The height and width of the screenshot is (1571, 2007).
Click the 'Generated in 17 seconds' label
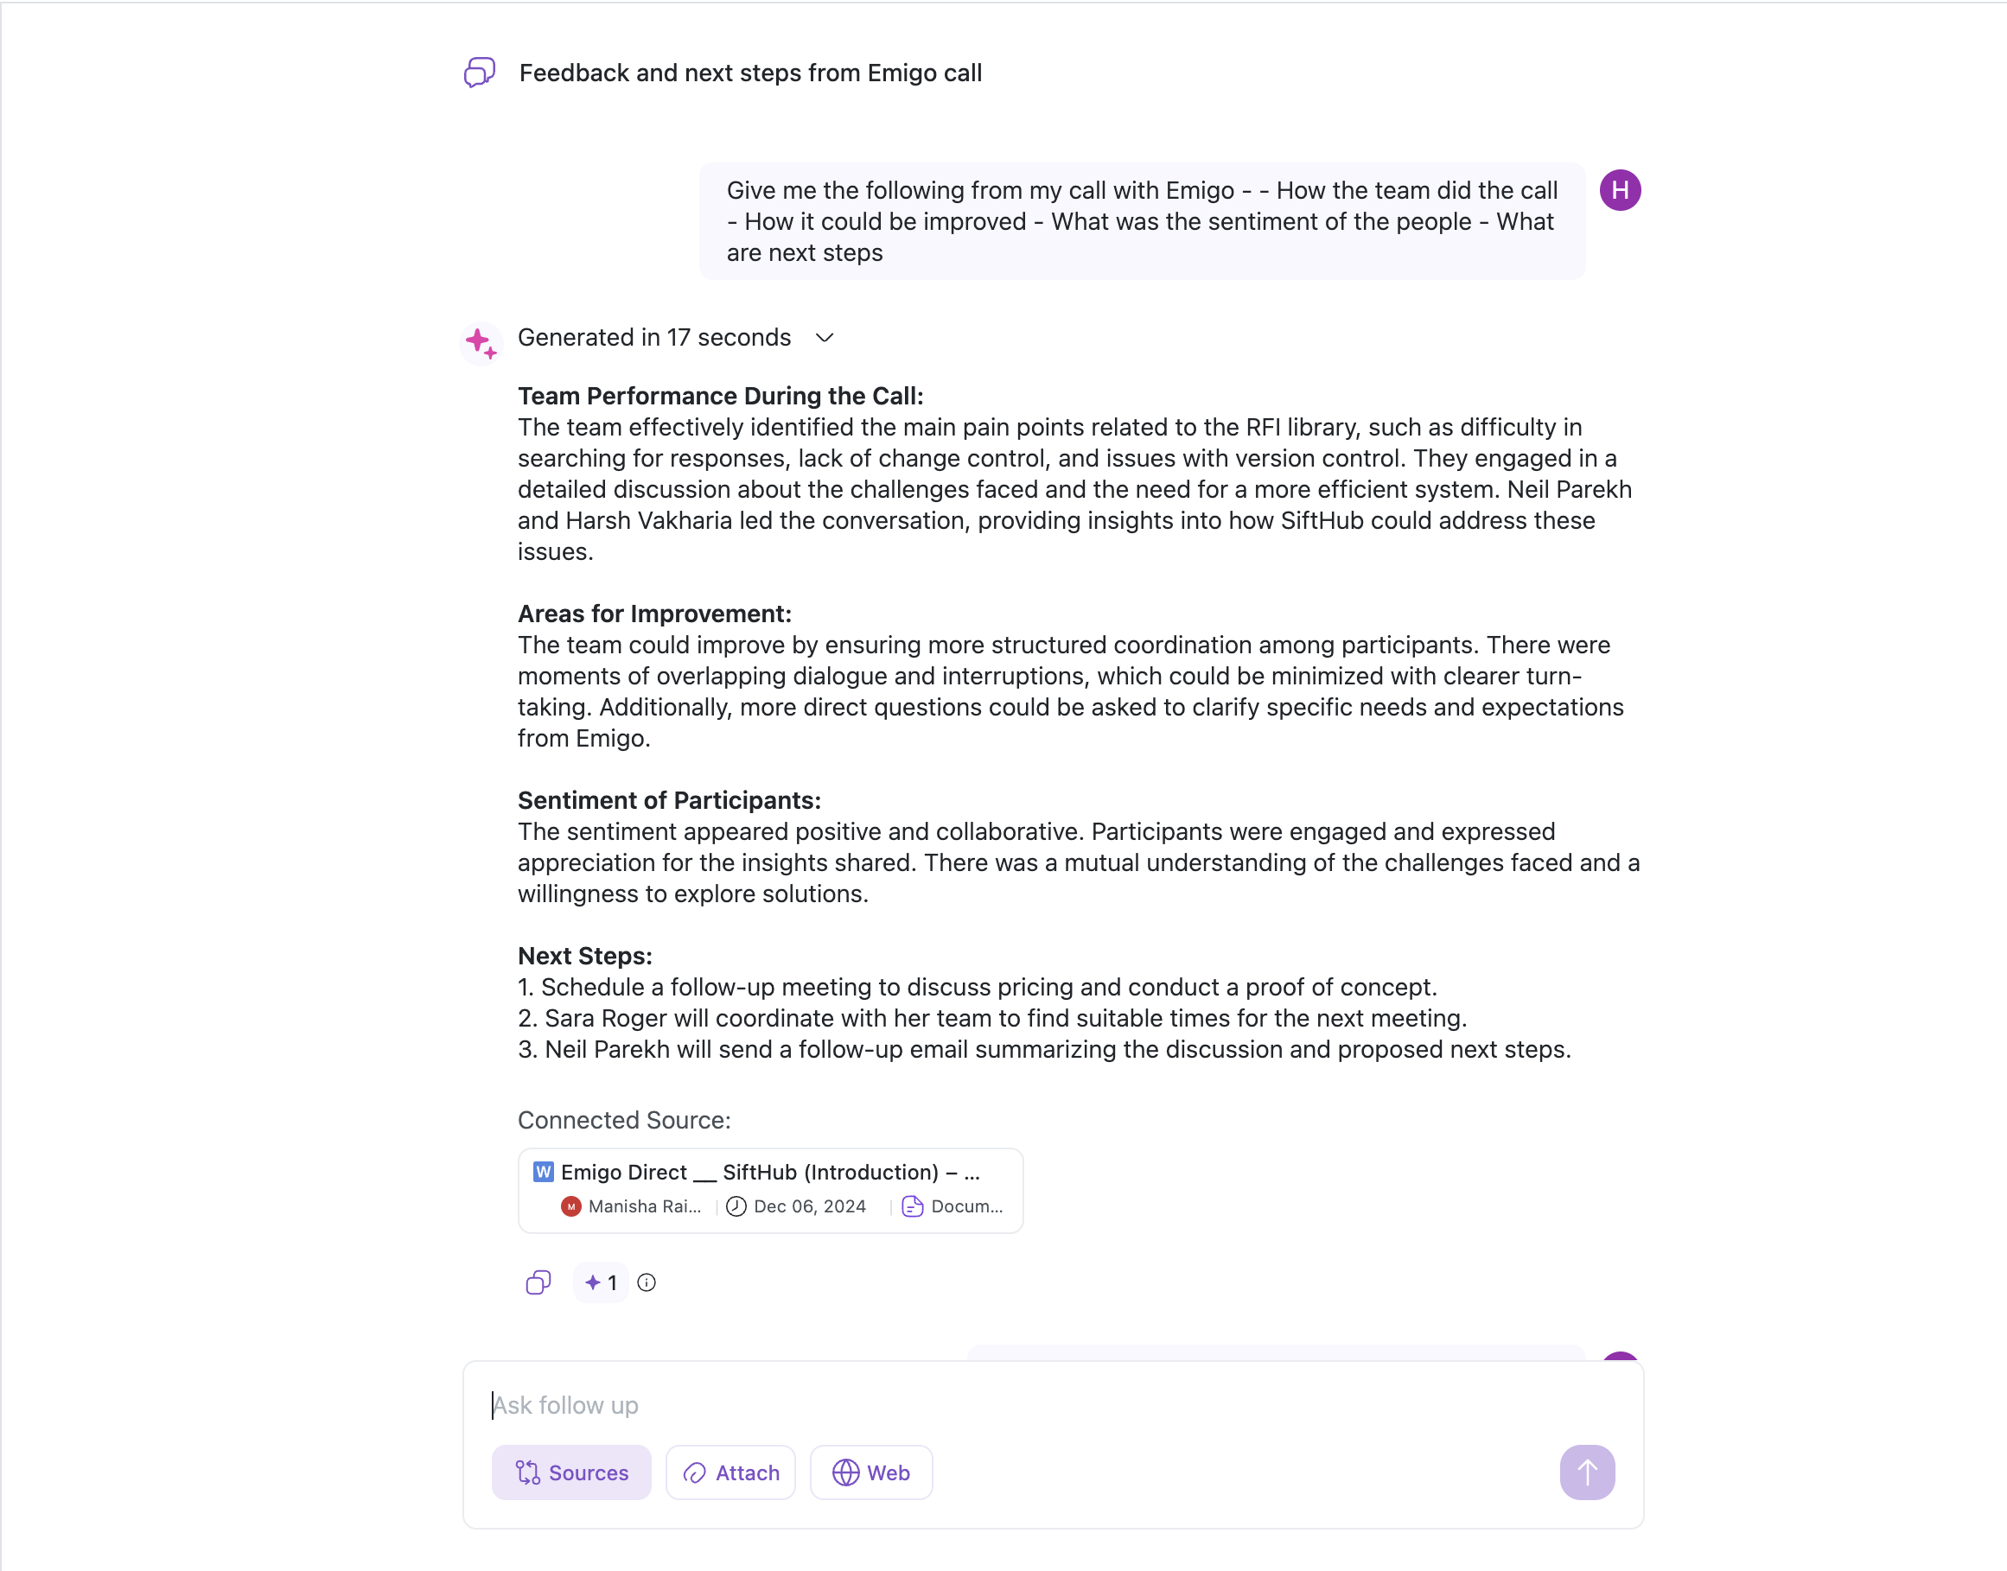pos(654,338)
